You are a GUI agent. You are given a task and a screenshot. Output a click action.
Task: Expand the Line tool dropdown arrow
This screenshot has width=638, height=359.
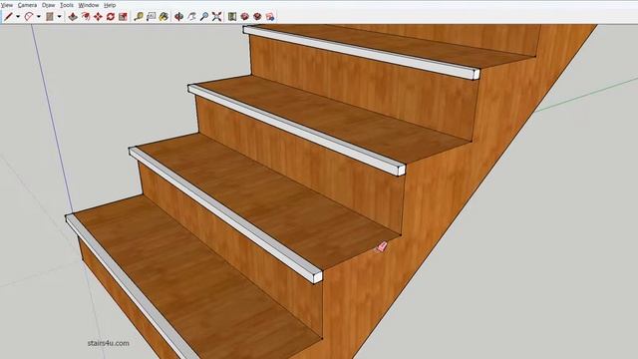[x=18, y=17]
